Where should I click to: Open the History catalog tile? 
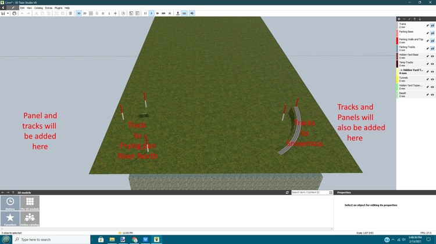click(x=10, y=203)
